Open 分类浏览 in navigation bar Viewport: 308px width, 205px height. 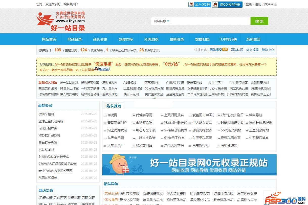[151, 39]
